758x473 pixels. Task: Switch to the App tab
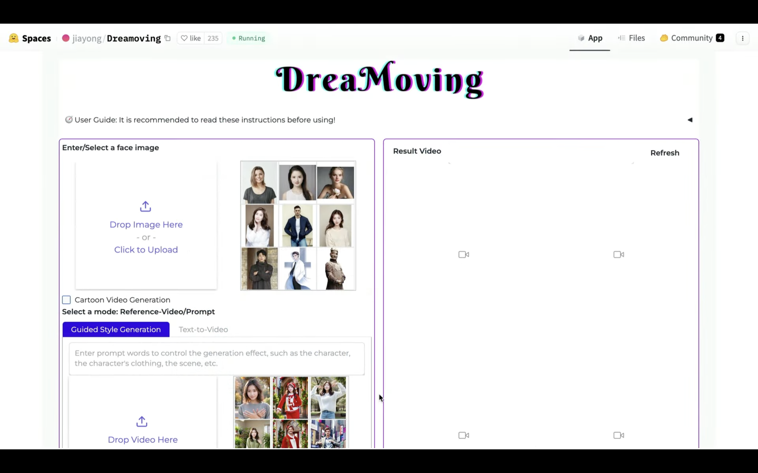click(x=590, y=38)
